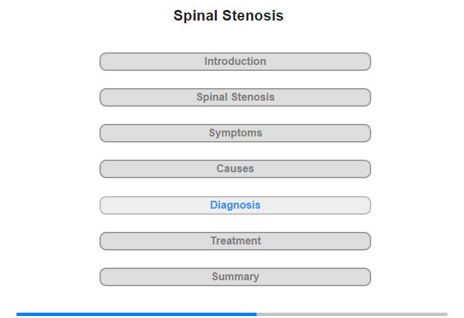This screenshot has width=464, height=318.
Task: Select the blue Diagnosis link text
Action: point(235,205)
